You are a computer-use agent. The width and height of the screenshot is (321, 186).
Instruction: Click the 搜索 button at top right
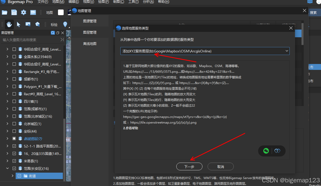[314, 13]
